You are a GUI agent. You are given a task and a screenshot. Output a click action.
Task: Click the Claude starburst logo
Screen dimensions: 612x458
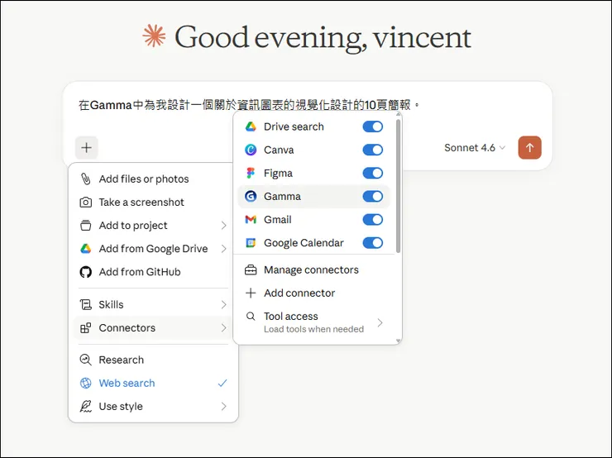tap(154, 36)
